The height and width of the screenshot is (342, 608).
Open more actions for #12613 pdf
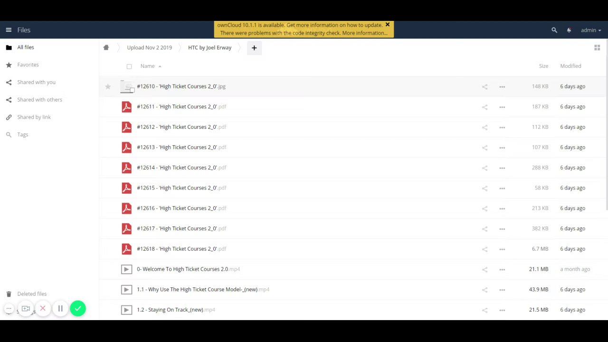pos(502,148)
